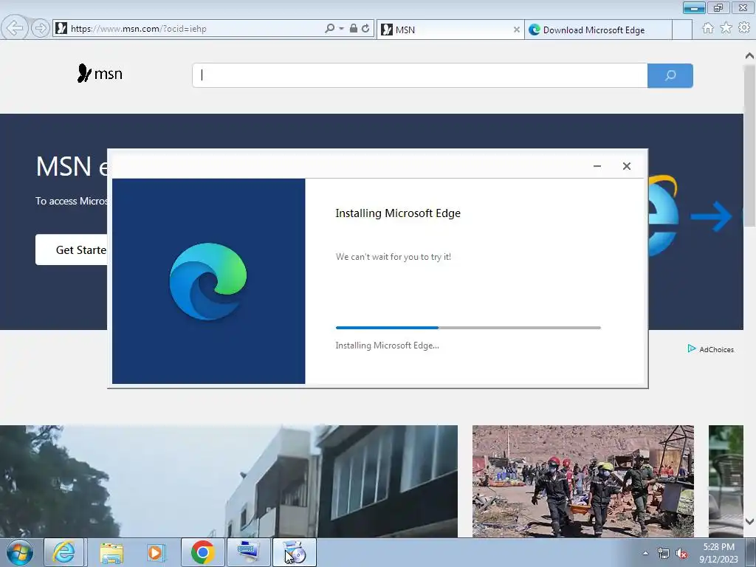View the security lock icon report
This screenshot has height=567, width=756.
[x=354, y=29]
